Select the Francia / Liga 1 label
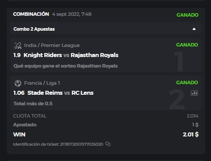 (42, 83)
